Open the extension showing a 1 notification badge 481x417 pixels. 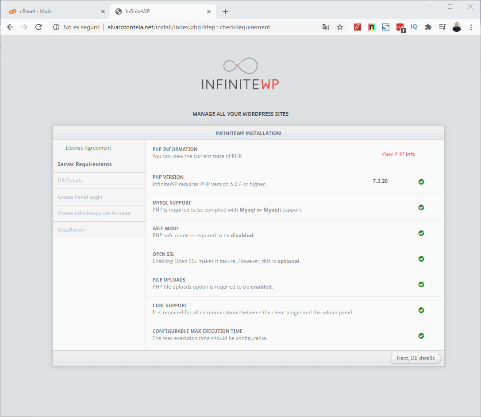click(400, 27)
